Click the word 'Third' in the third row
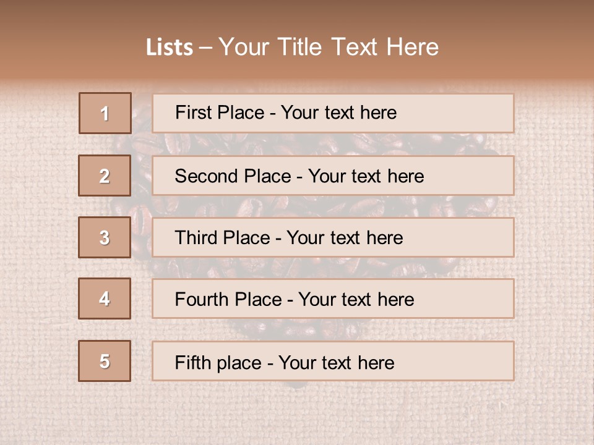The image size is (594, 445). (197, 238)
